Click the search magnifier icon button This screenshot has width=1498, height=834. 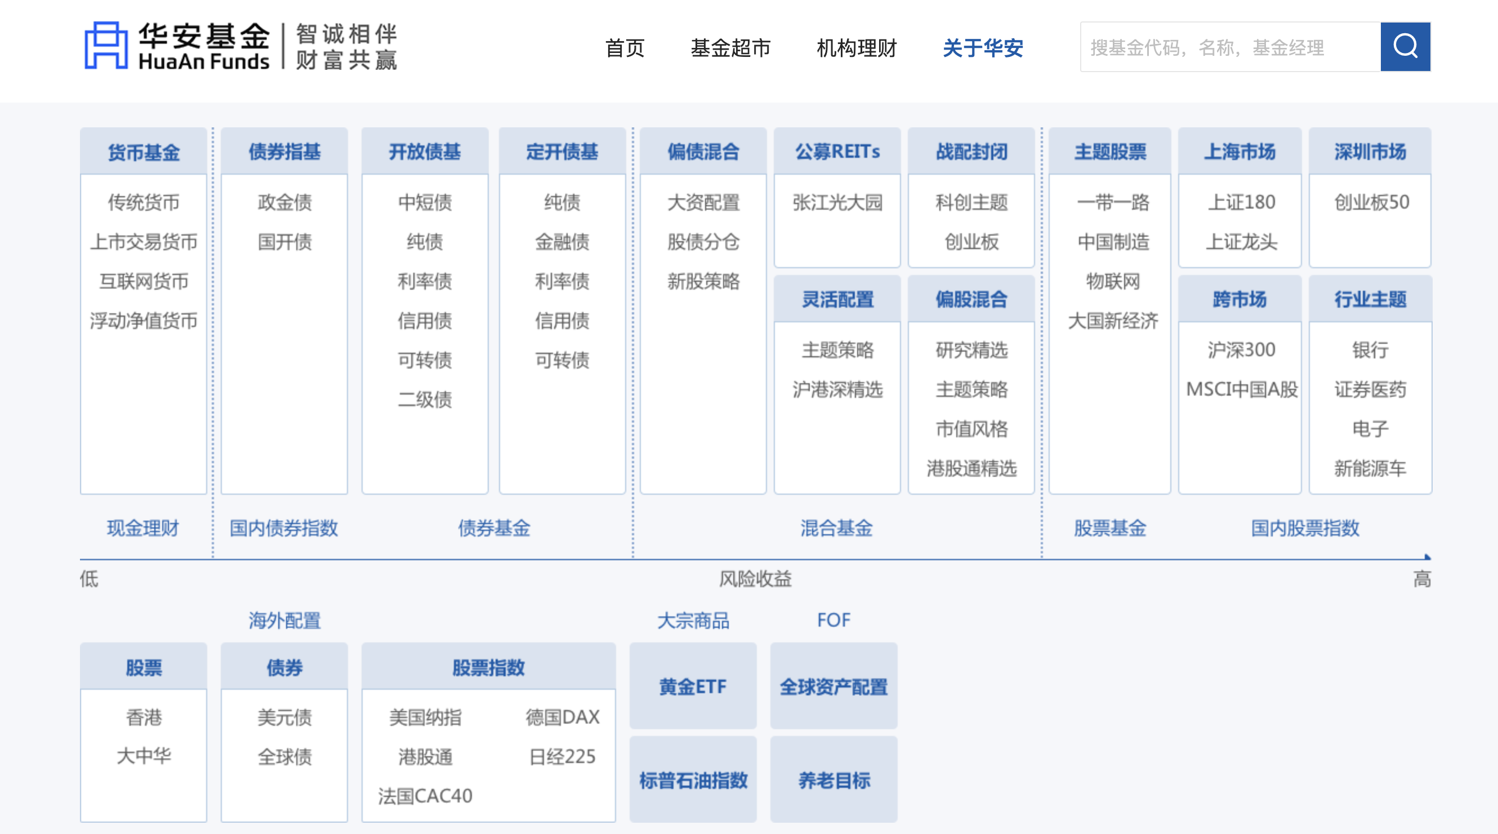coord(1405,47)
